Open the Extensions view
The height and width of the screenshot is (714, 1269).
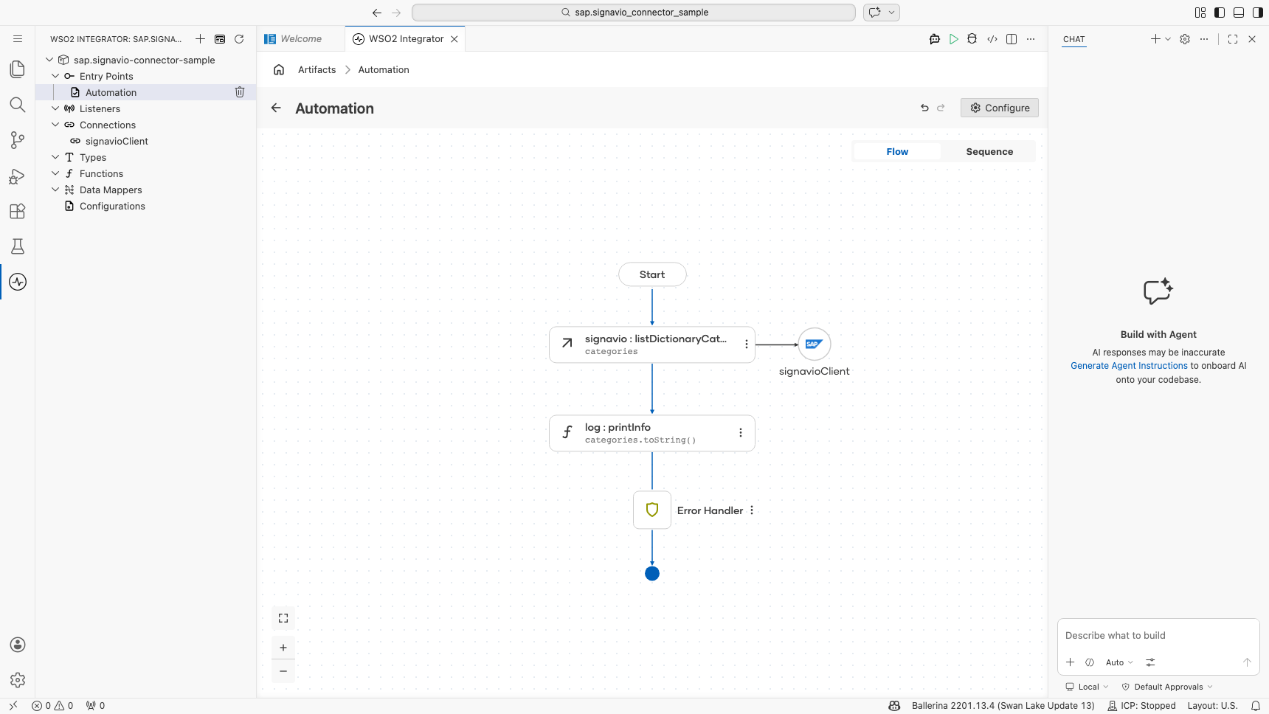coord(18,211)
